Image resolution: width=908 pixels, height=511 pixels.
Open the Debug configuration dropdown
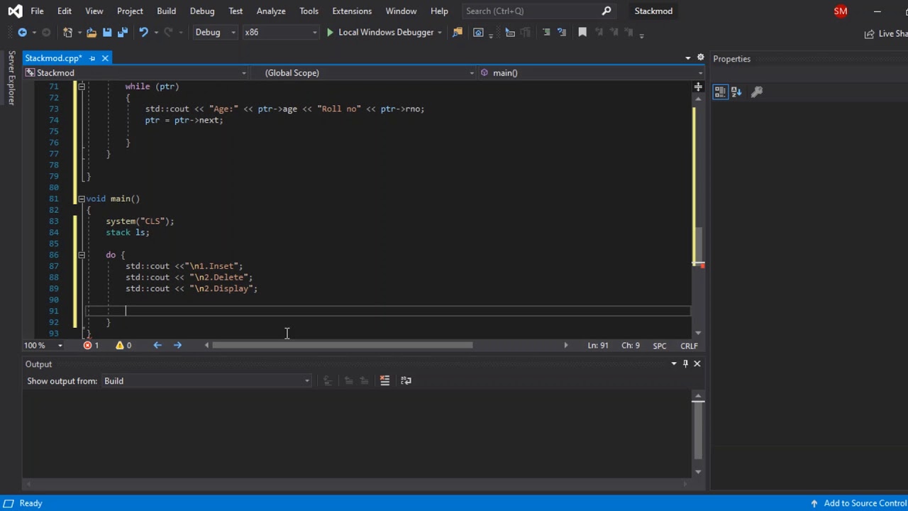click(216, 32)
